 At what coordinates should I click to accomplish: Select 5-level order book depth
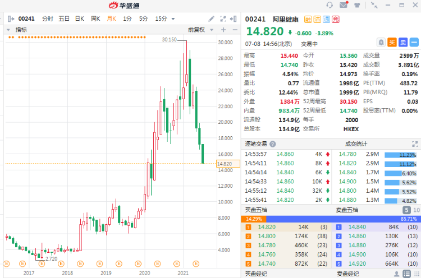(406, 210)
